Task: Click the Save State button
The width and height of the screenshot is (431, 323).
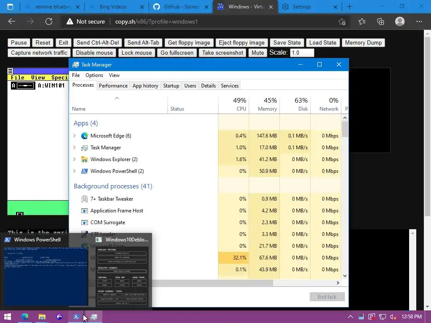Action: [287, 42]
